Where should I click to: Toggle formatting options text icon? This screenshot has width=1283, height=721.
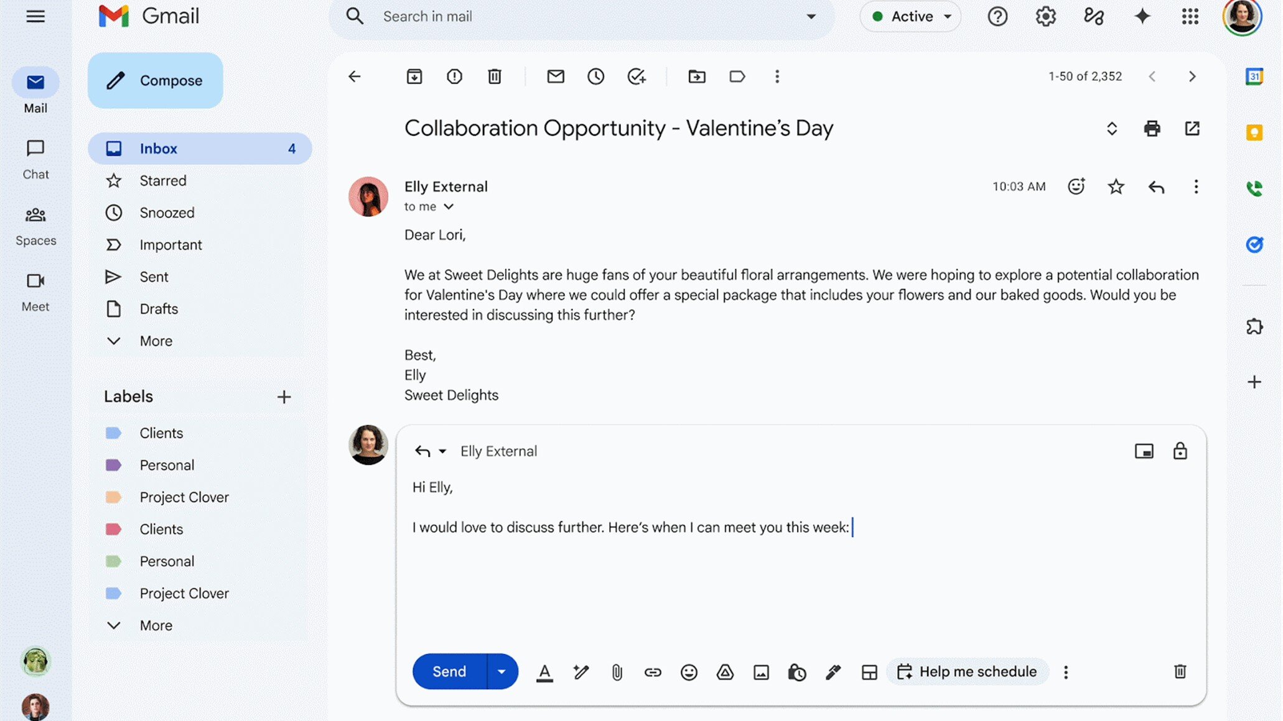pos(544,672)
